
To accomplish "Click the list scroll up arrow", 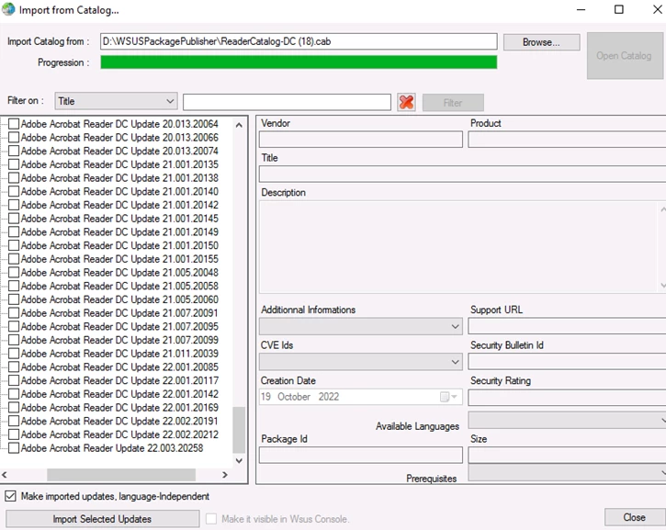I will click(x=239, y=125).
